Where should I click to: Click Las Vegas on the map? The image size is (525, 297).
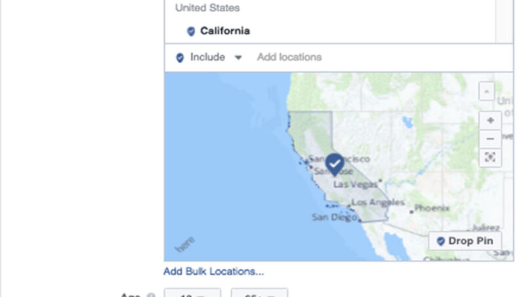coord(355,184)
